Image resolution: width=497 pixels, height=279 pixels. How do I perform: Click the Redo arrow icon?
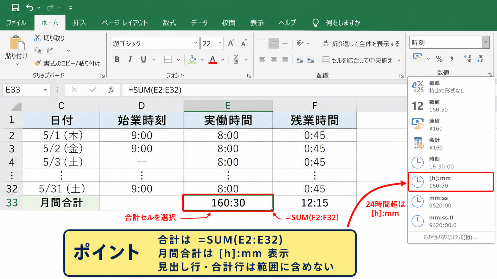coord(50,8)
